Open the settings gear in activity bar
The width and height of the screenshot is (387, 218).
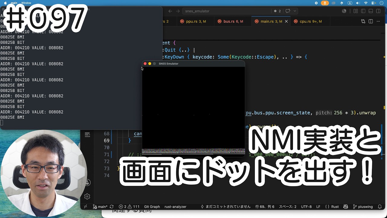[87, 197]
